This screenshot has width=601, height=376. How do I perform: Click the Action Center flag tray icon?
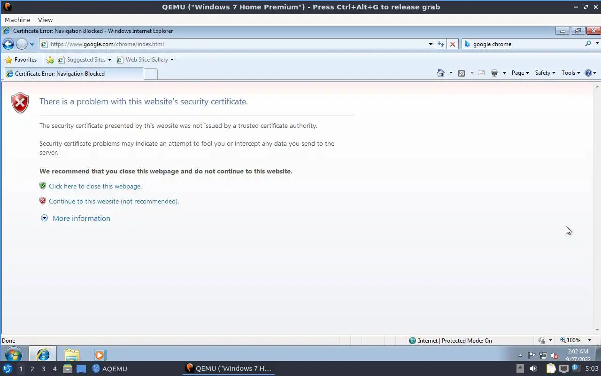point(532,355)
